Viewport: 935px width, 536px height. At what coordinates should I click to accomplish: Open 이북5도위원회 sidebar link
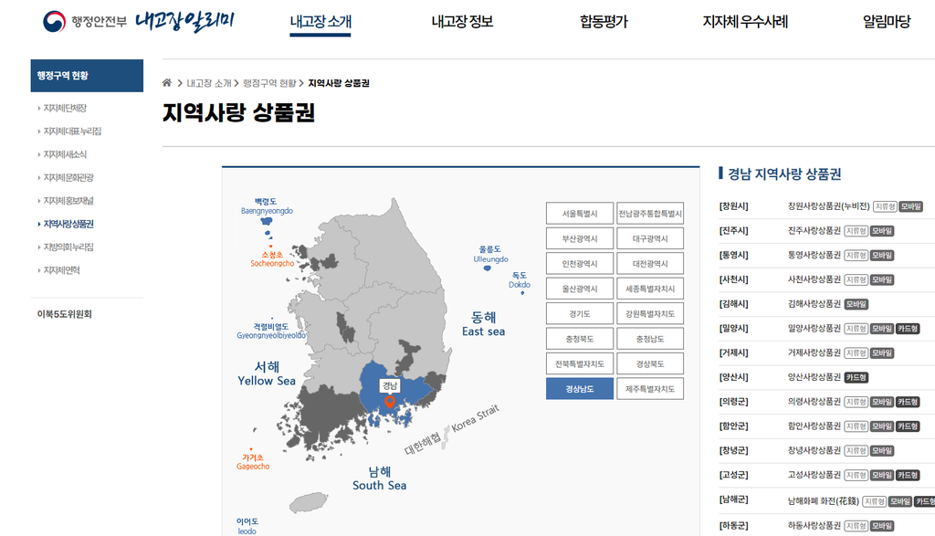(65, 314)
